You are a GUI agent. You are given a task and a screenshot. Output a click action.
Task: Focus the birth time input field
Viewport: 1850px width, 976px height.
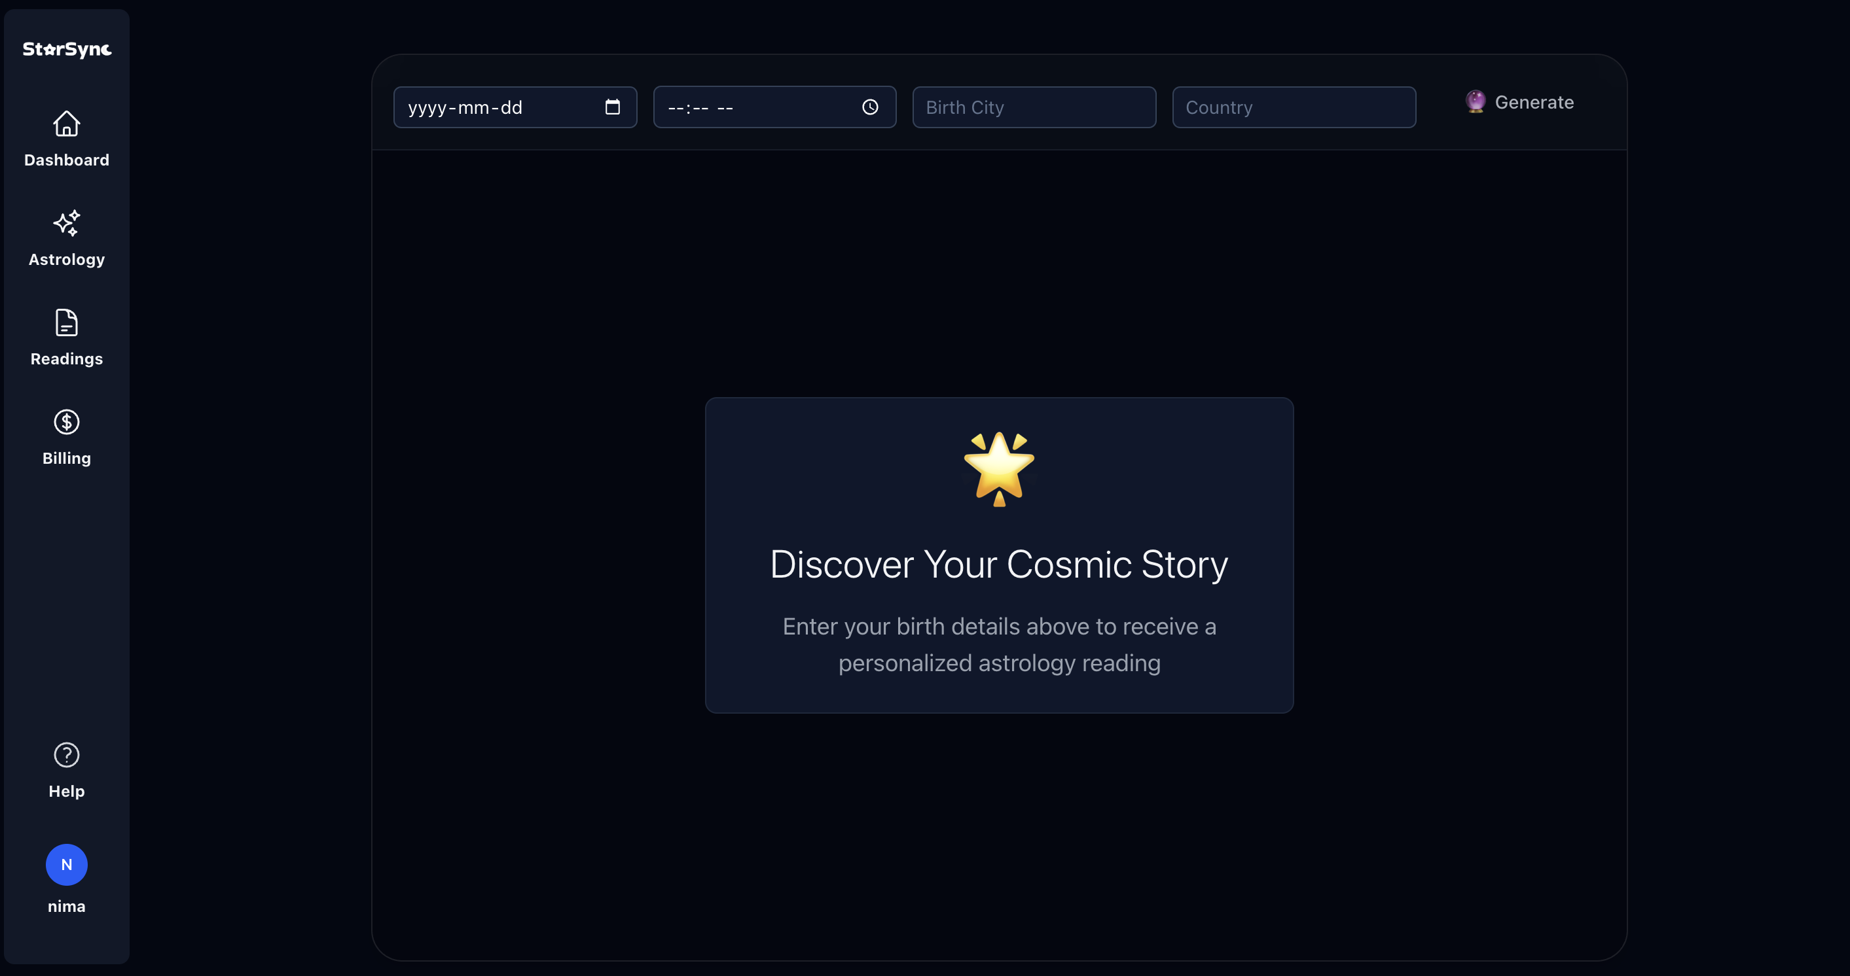[754, 108]
